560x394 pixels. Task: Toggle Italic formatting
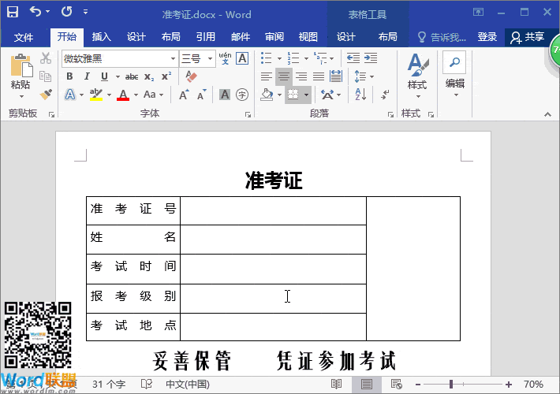coord(87,76)
